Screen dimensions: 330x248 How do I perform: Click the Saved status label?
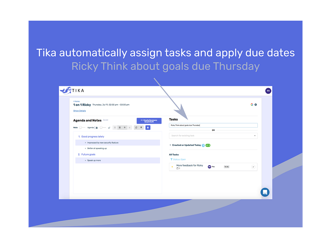pyautogui.click(x=106, y=120)
